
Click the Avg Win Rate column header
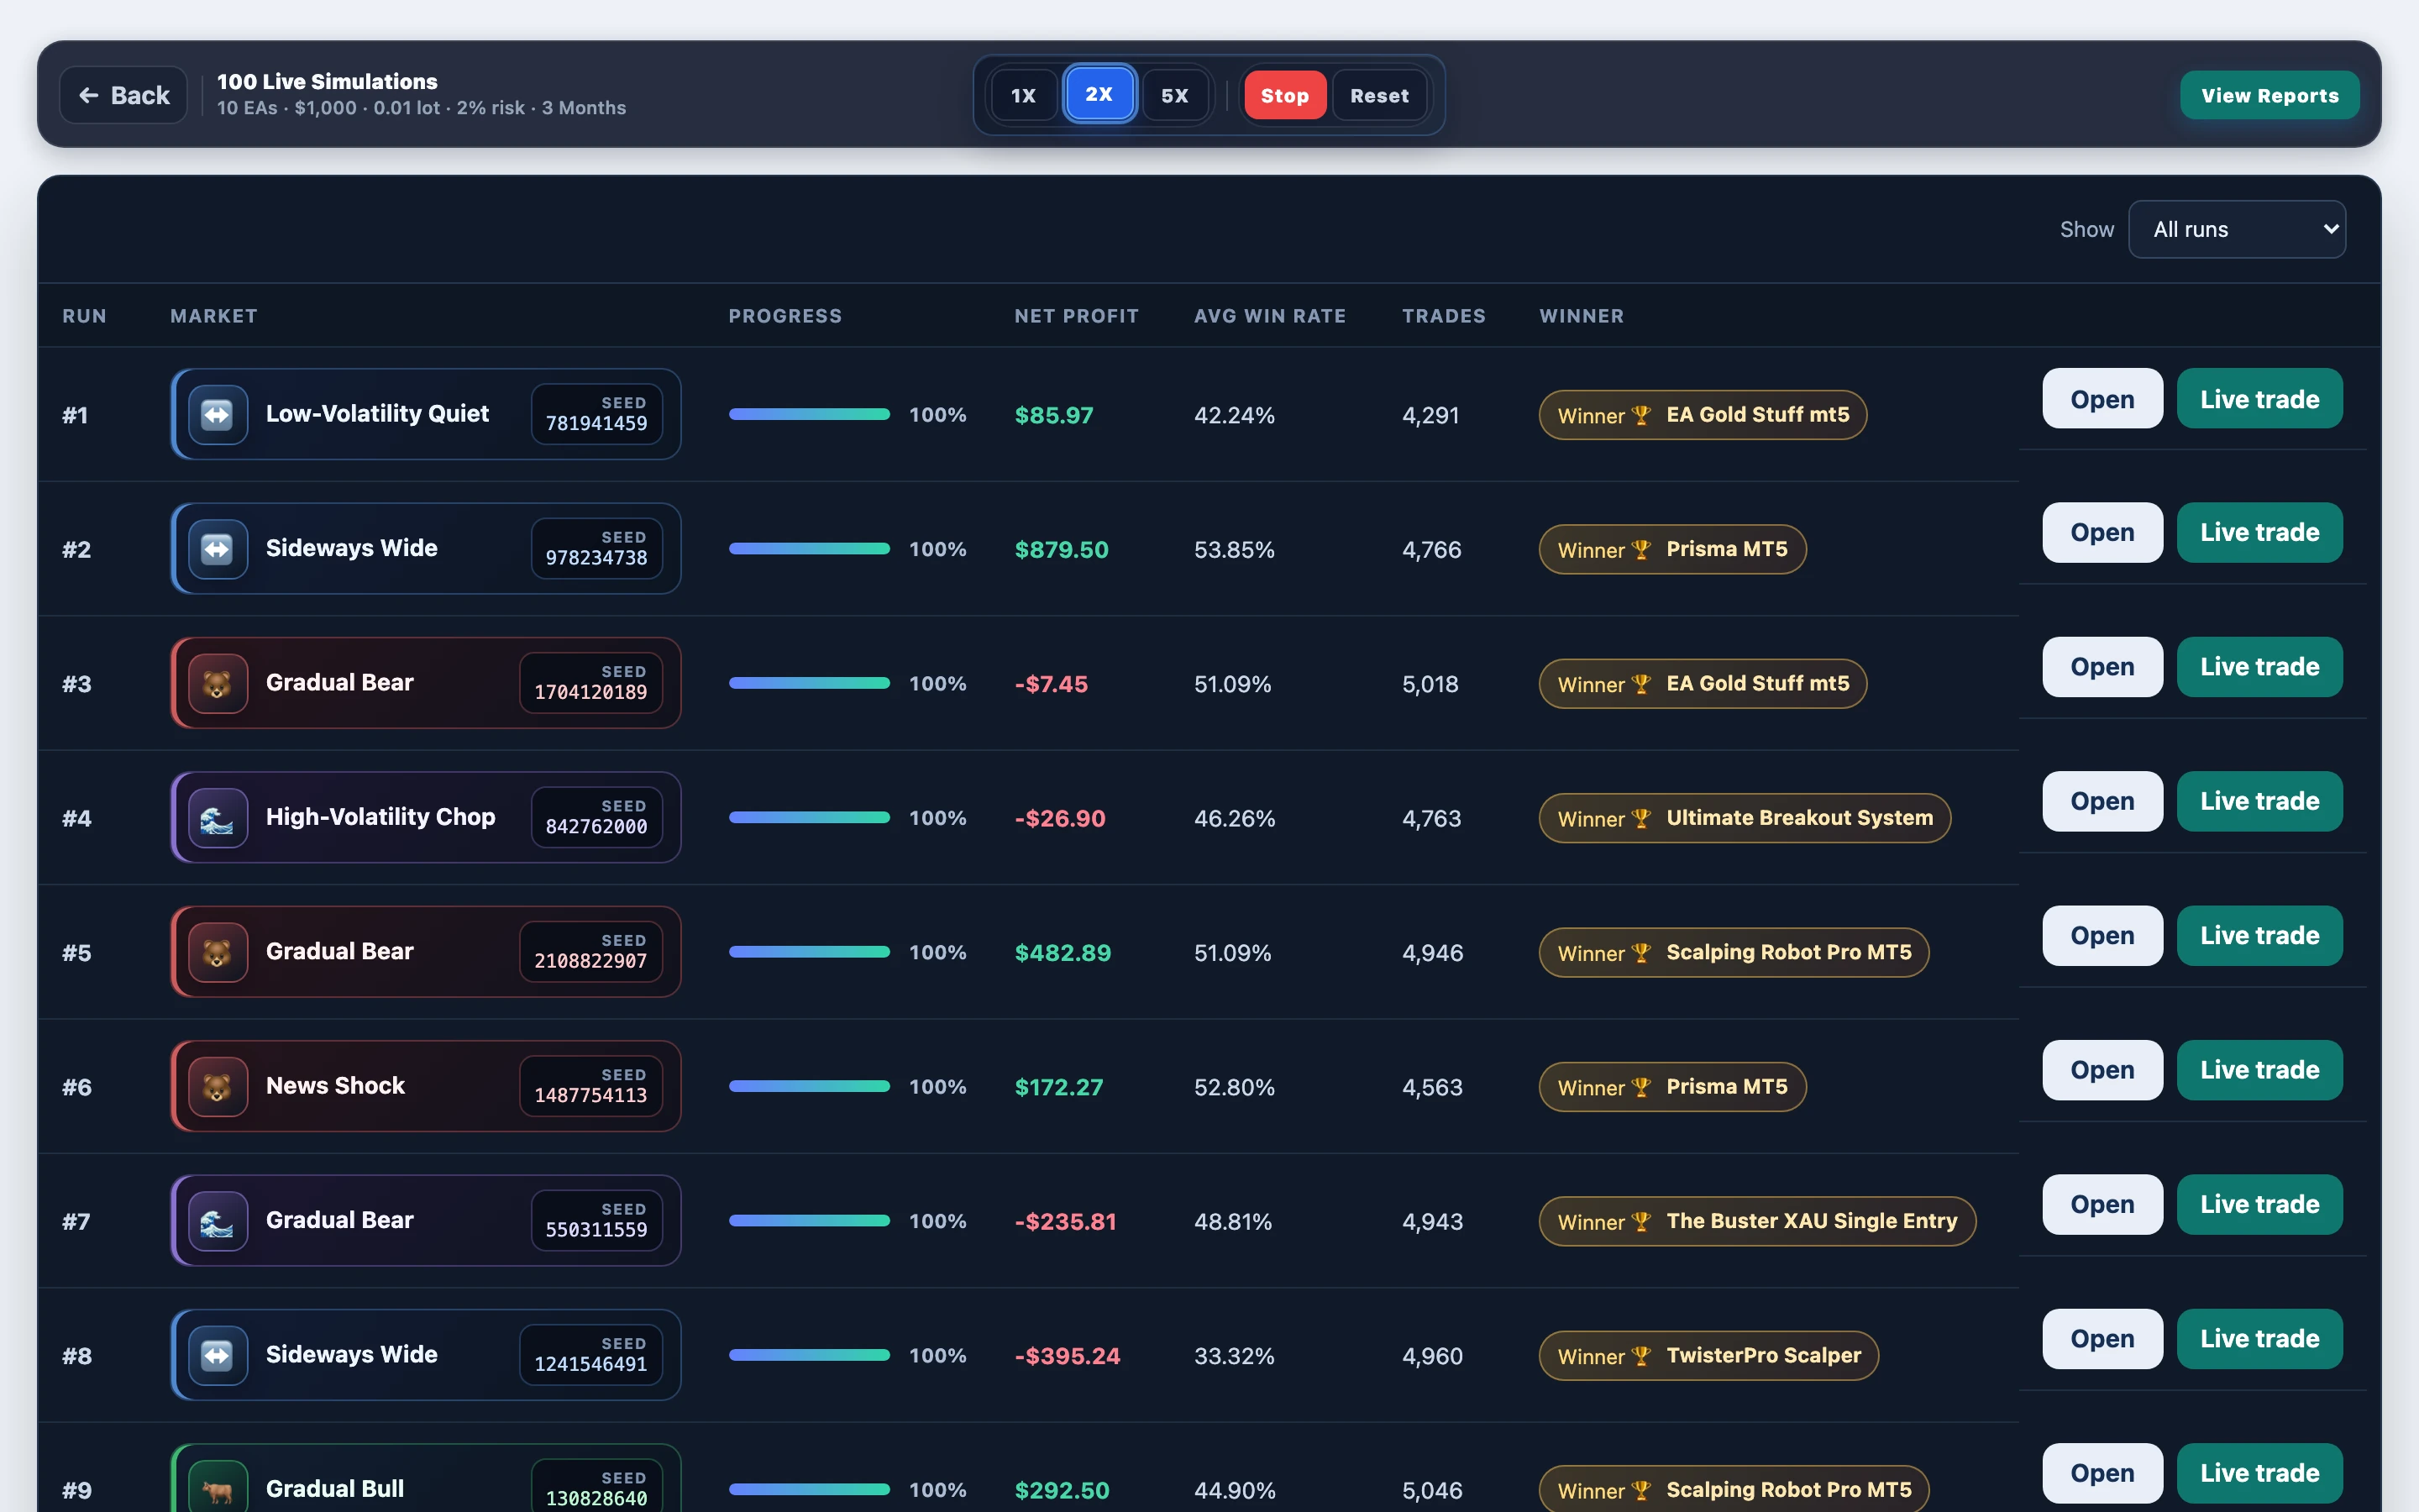tap(1269, 316)
